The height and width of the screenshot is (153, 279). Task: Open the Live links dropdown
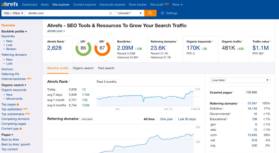click(240, 80)
